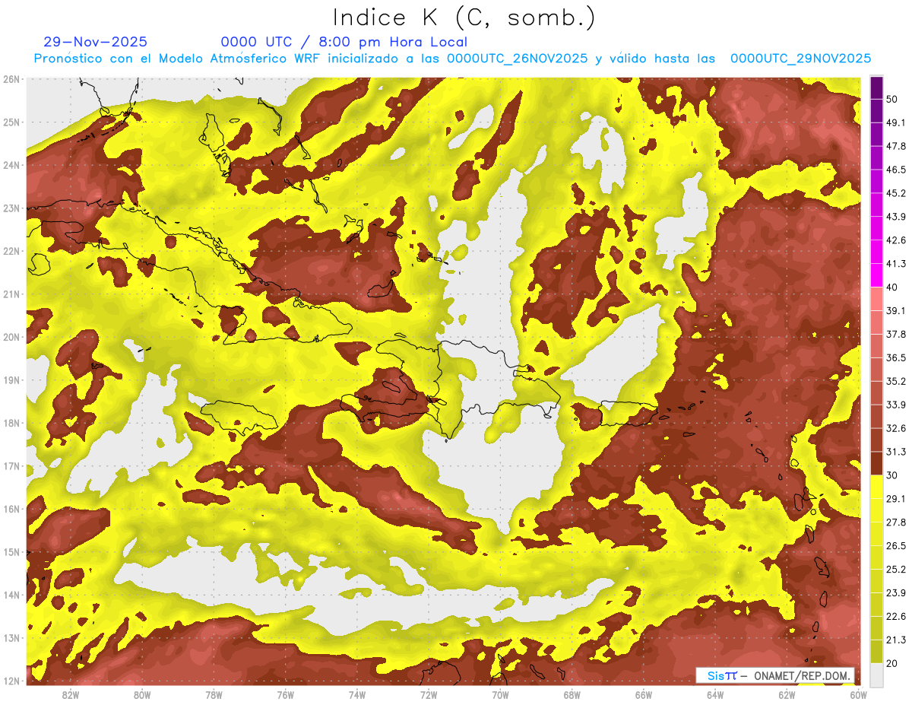
Task: Click the longitude label "78W"
Action: (214, 694)
